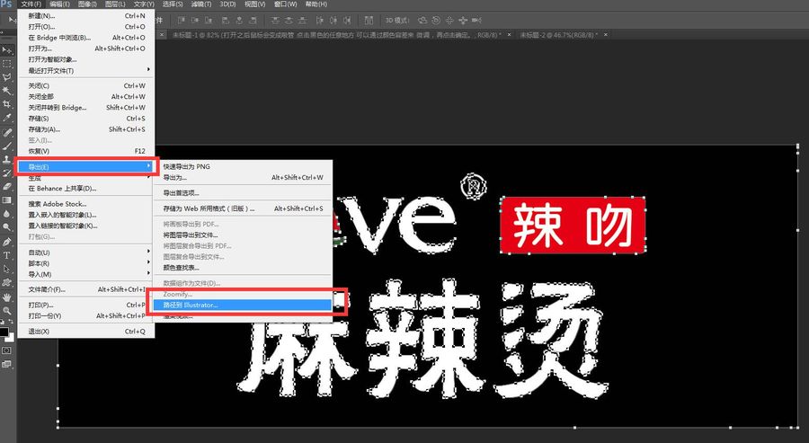Viewport: 809px width, 443px height.
Task: Click the 3D slide icon in options bar
Action: coord(463,20)
